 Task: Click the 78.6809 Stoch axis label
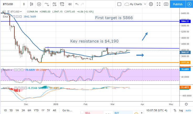click(x=185, y=70)
